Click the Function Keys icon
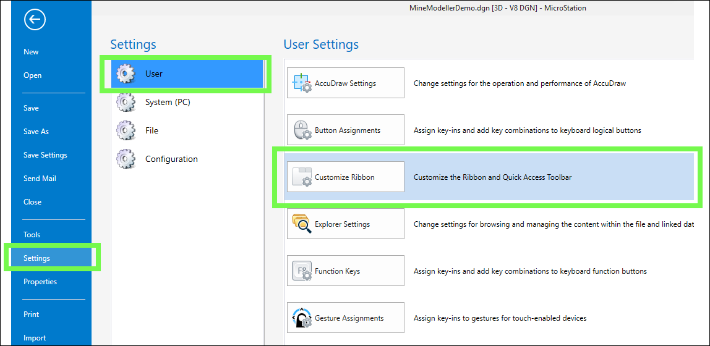This screenshot has width=710, height=346. pos(302,271)
